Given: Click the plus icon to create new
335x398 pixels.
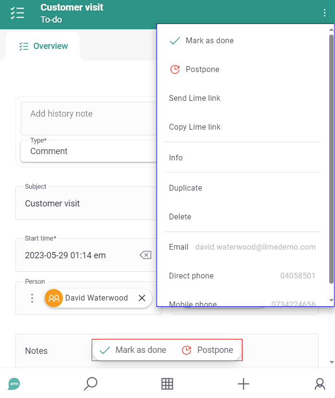Looking at the screenshot, I should (x=243, y=384).
